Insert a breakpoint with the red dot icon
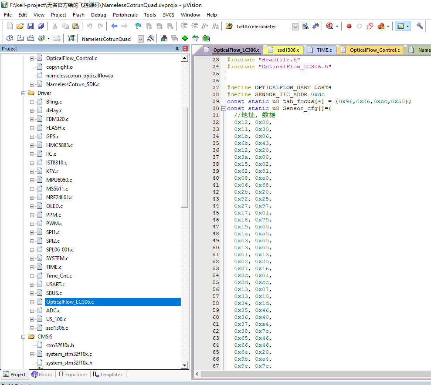This screenshot has width=431, height=385. (349, 26)
